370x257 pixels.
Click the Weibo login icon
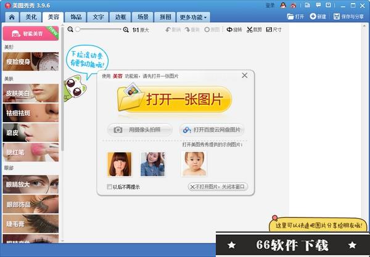click(293, 6)
